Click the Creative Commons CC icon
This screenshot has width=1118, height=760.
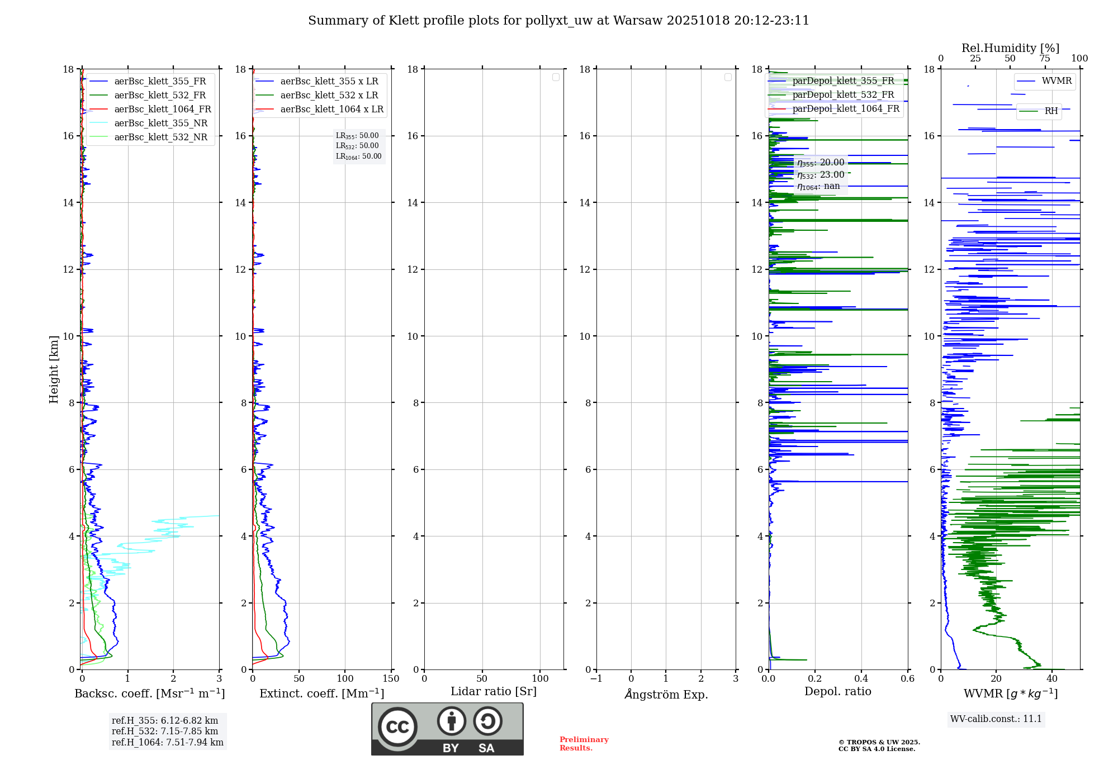pos(397,727)
